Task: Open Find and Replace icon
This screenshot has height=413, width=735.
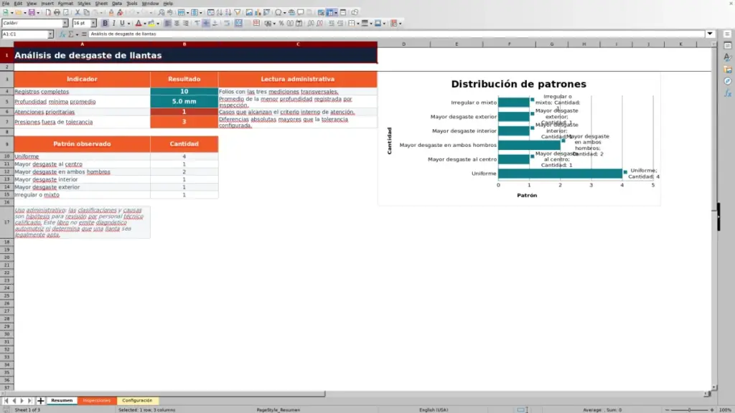Action: coord(161,13)
